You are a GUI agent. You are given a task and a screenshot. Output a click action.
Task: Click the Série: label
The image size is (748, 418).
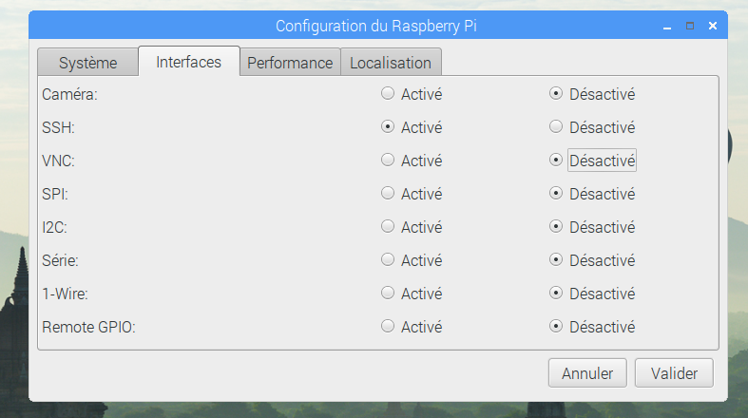(60, 260)
